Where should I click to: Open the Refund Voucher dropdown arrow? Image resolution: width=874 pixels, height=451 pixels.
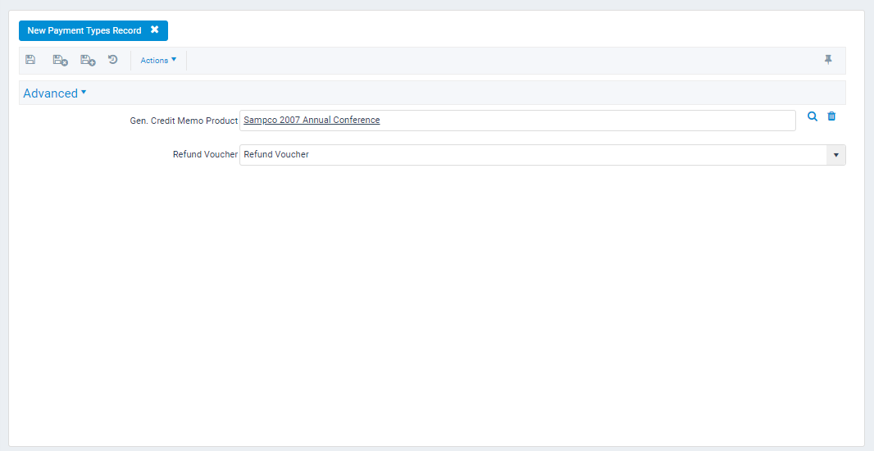click(x=835, y=155)
